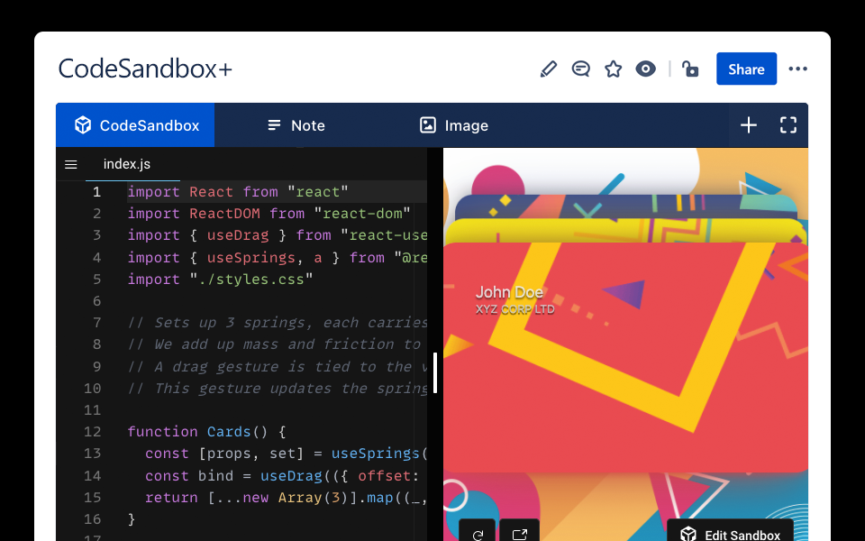Open the three-dot more actions menu
The image size is (865, 541).
797,69
